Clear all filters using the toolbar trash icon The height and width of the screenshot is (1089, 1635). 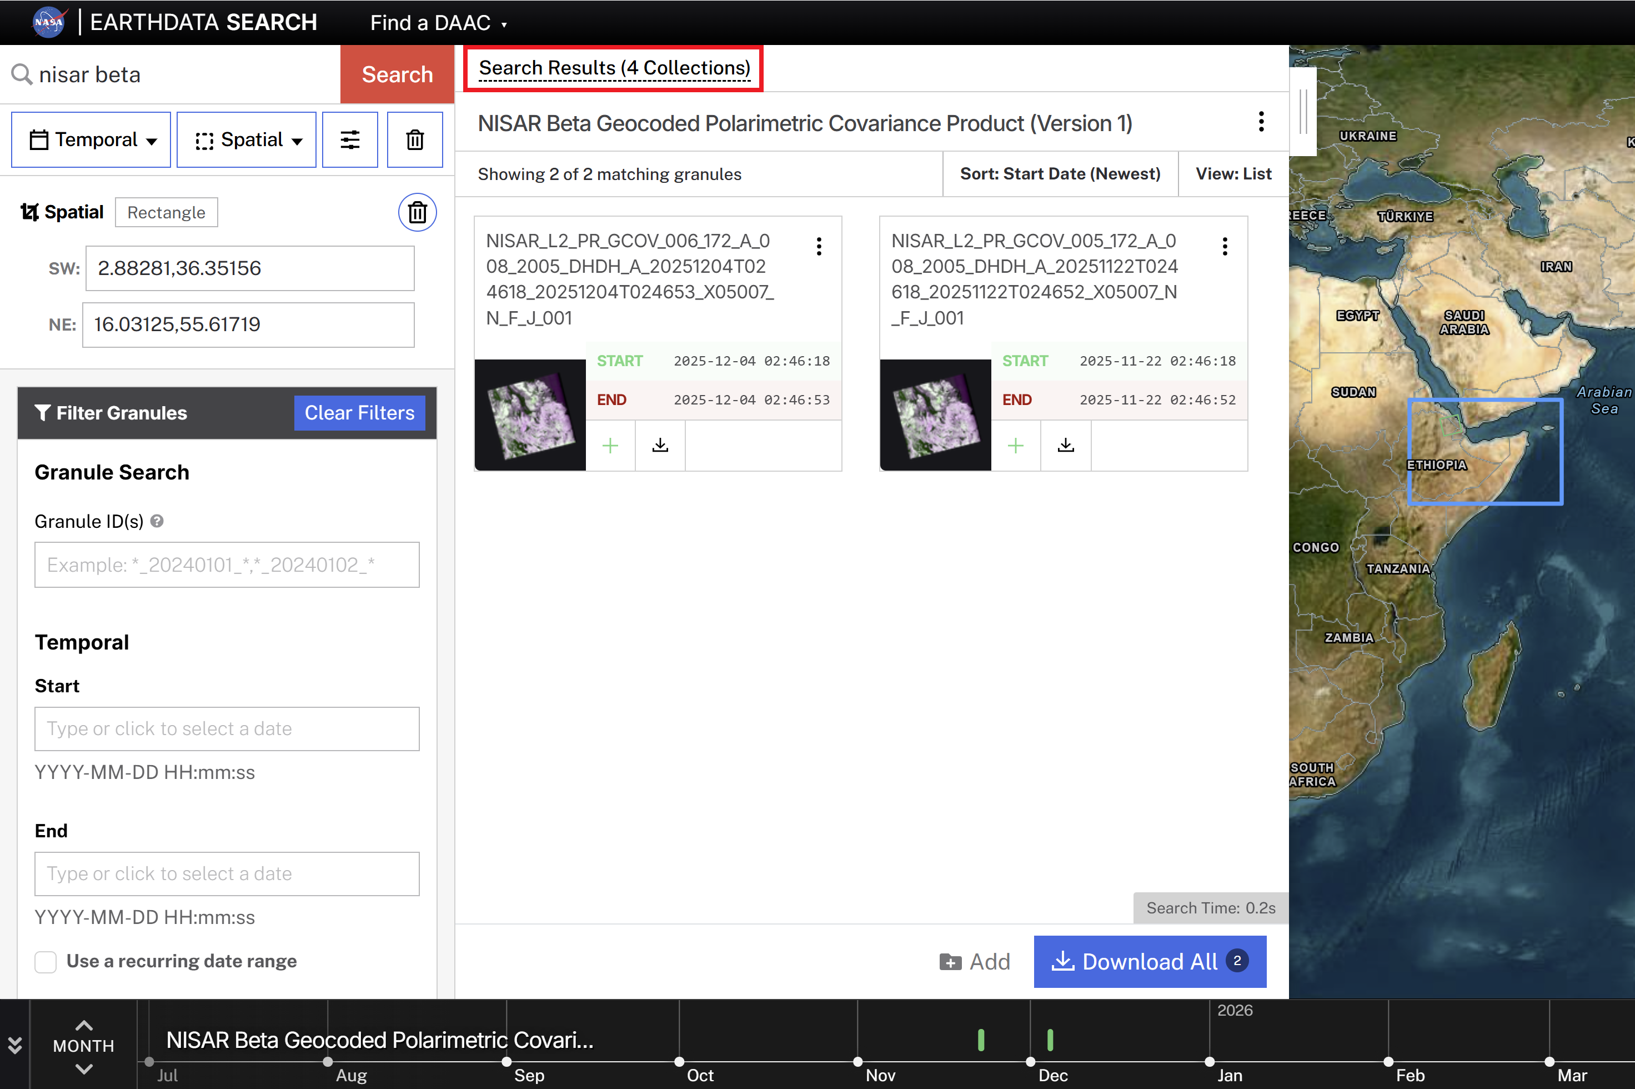tap(414, 139)
